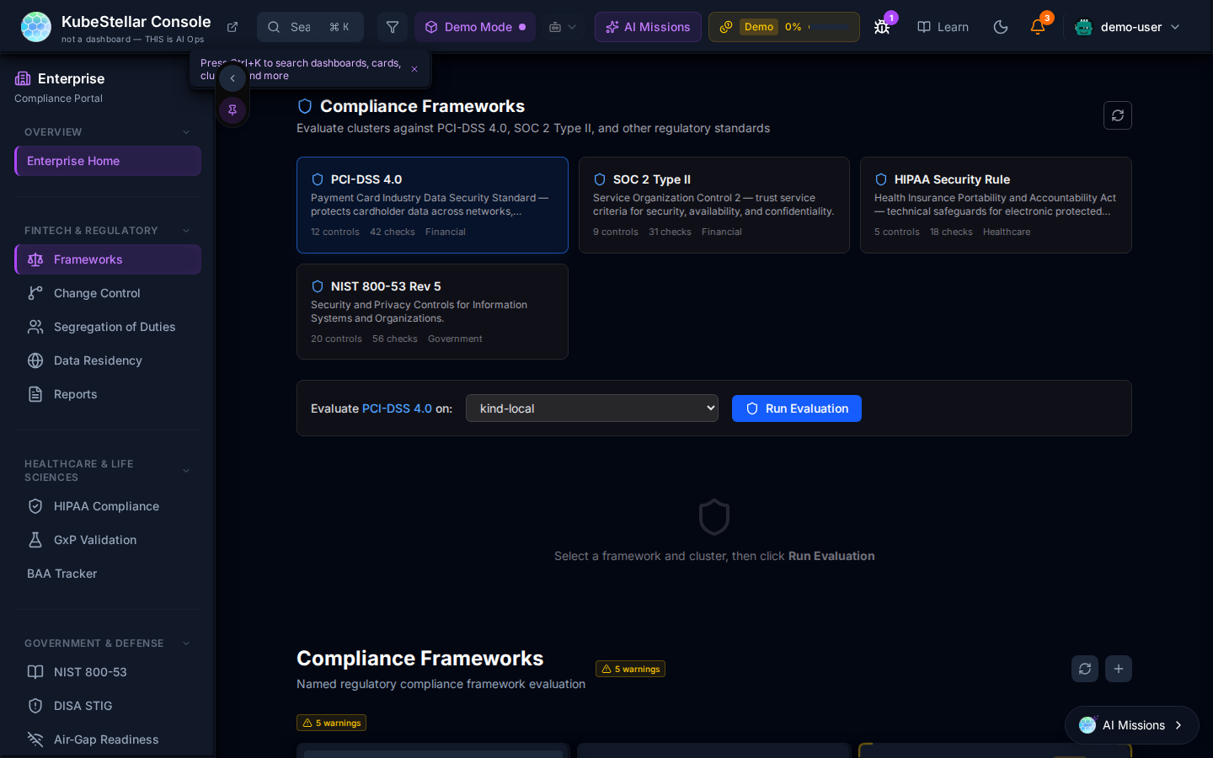Toggle dark mode with the moon icon

1001,27
